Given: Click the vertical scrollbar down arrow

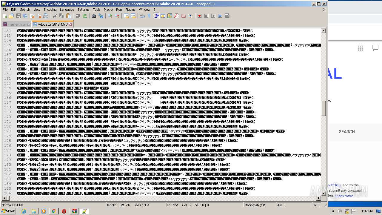Looking at the screenshot, I should [x=324, y=193].
